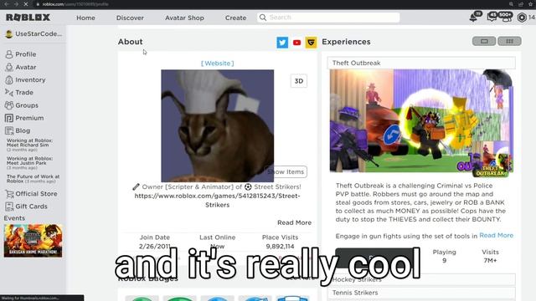This screenshot has width=536, height=301.
Task: Click the Premium sidebar icon
Action: 9,118
